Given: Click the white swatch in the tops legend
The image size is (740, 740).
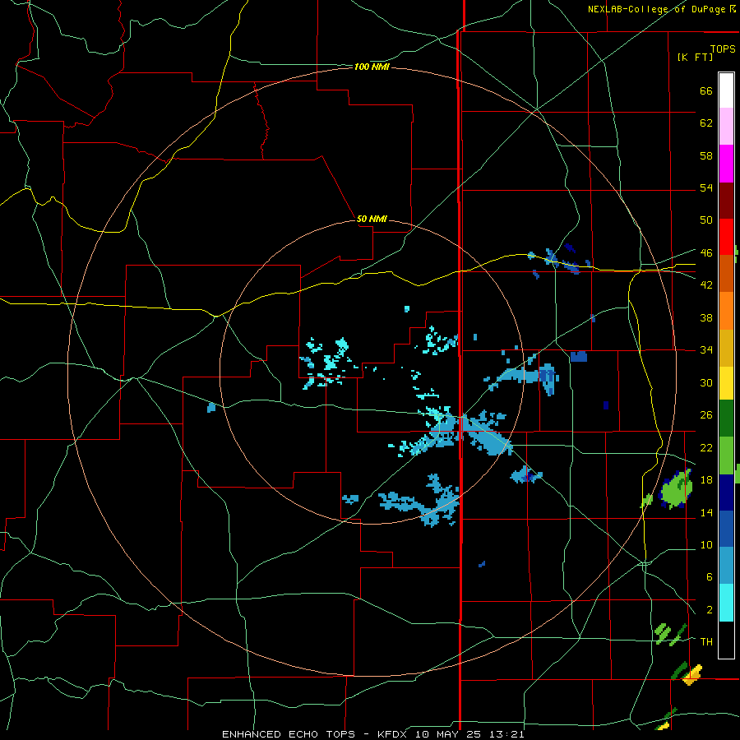Looking at the screenshot, I should point(726,90).
